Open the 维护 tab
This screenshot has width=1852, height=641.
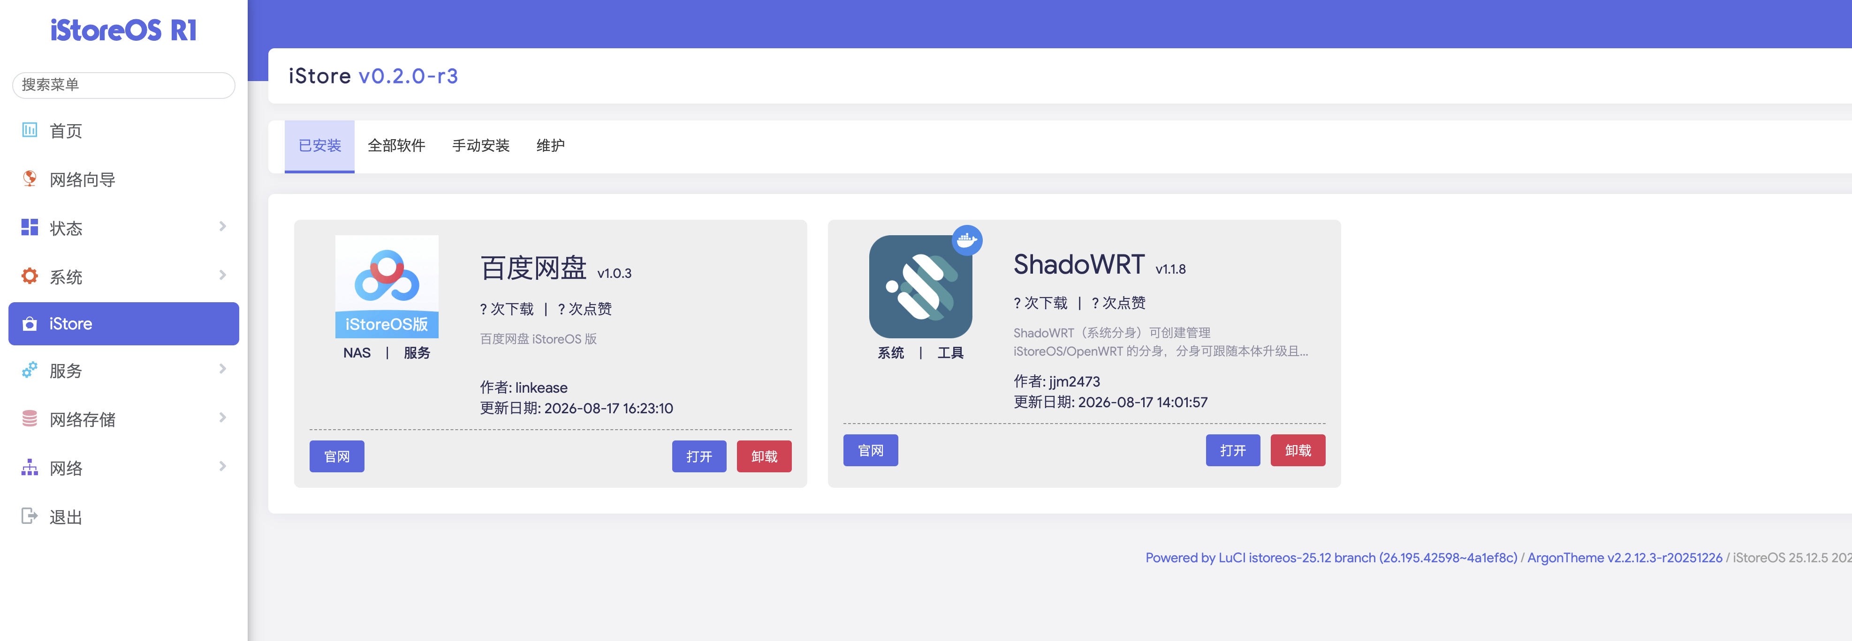[x=551, y=146]
